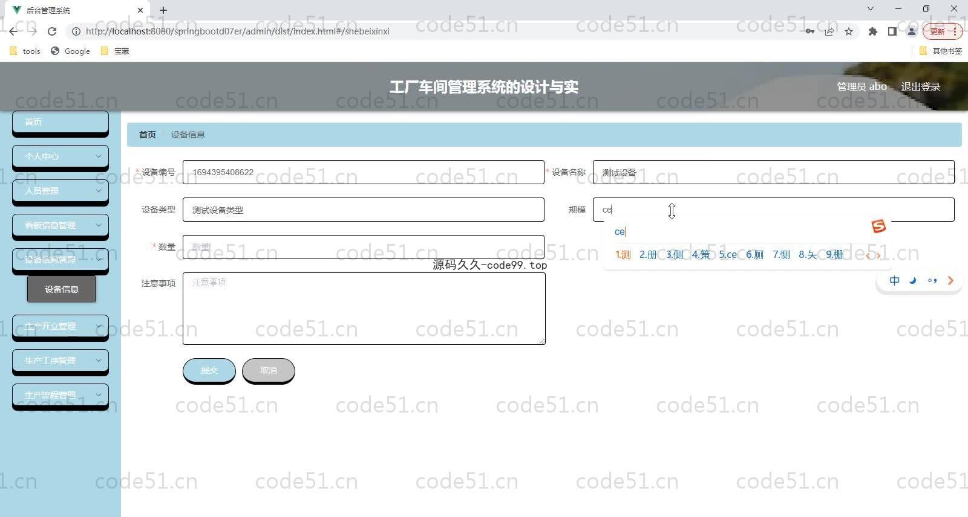Screen dimensions: 968x517
Task: Click the 设备信息 breadcrumb
Action: 188,135
